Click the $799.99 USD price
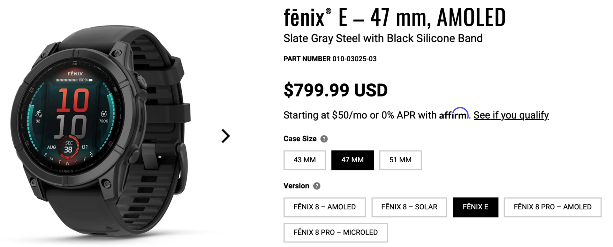Screen dimensions: 613x247 click(x=336, y=90)
